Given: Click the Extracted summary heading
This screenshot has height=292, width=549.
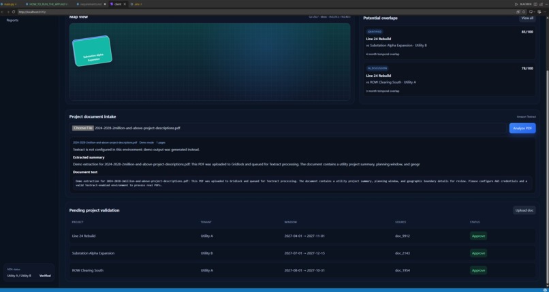Looking at the screenshot, I should pyautogui.click(x=89, y=157).
